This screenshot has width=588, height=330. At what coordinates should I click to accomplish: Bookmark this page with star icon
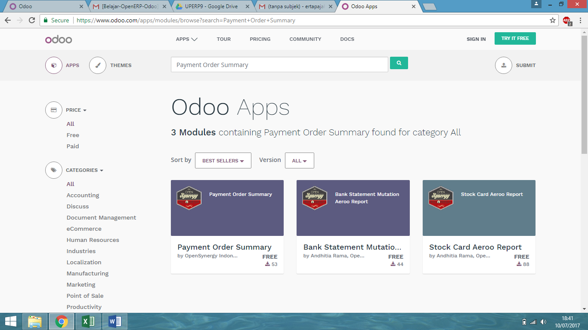point(553,20)
